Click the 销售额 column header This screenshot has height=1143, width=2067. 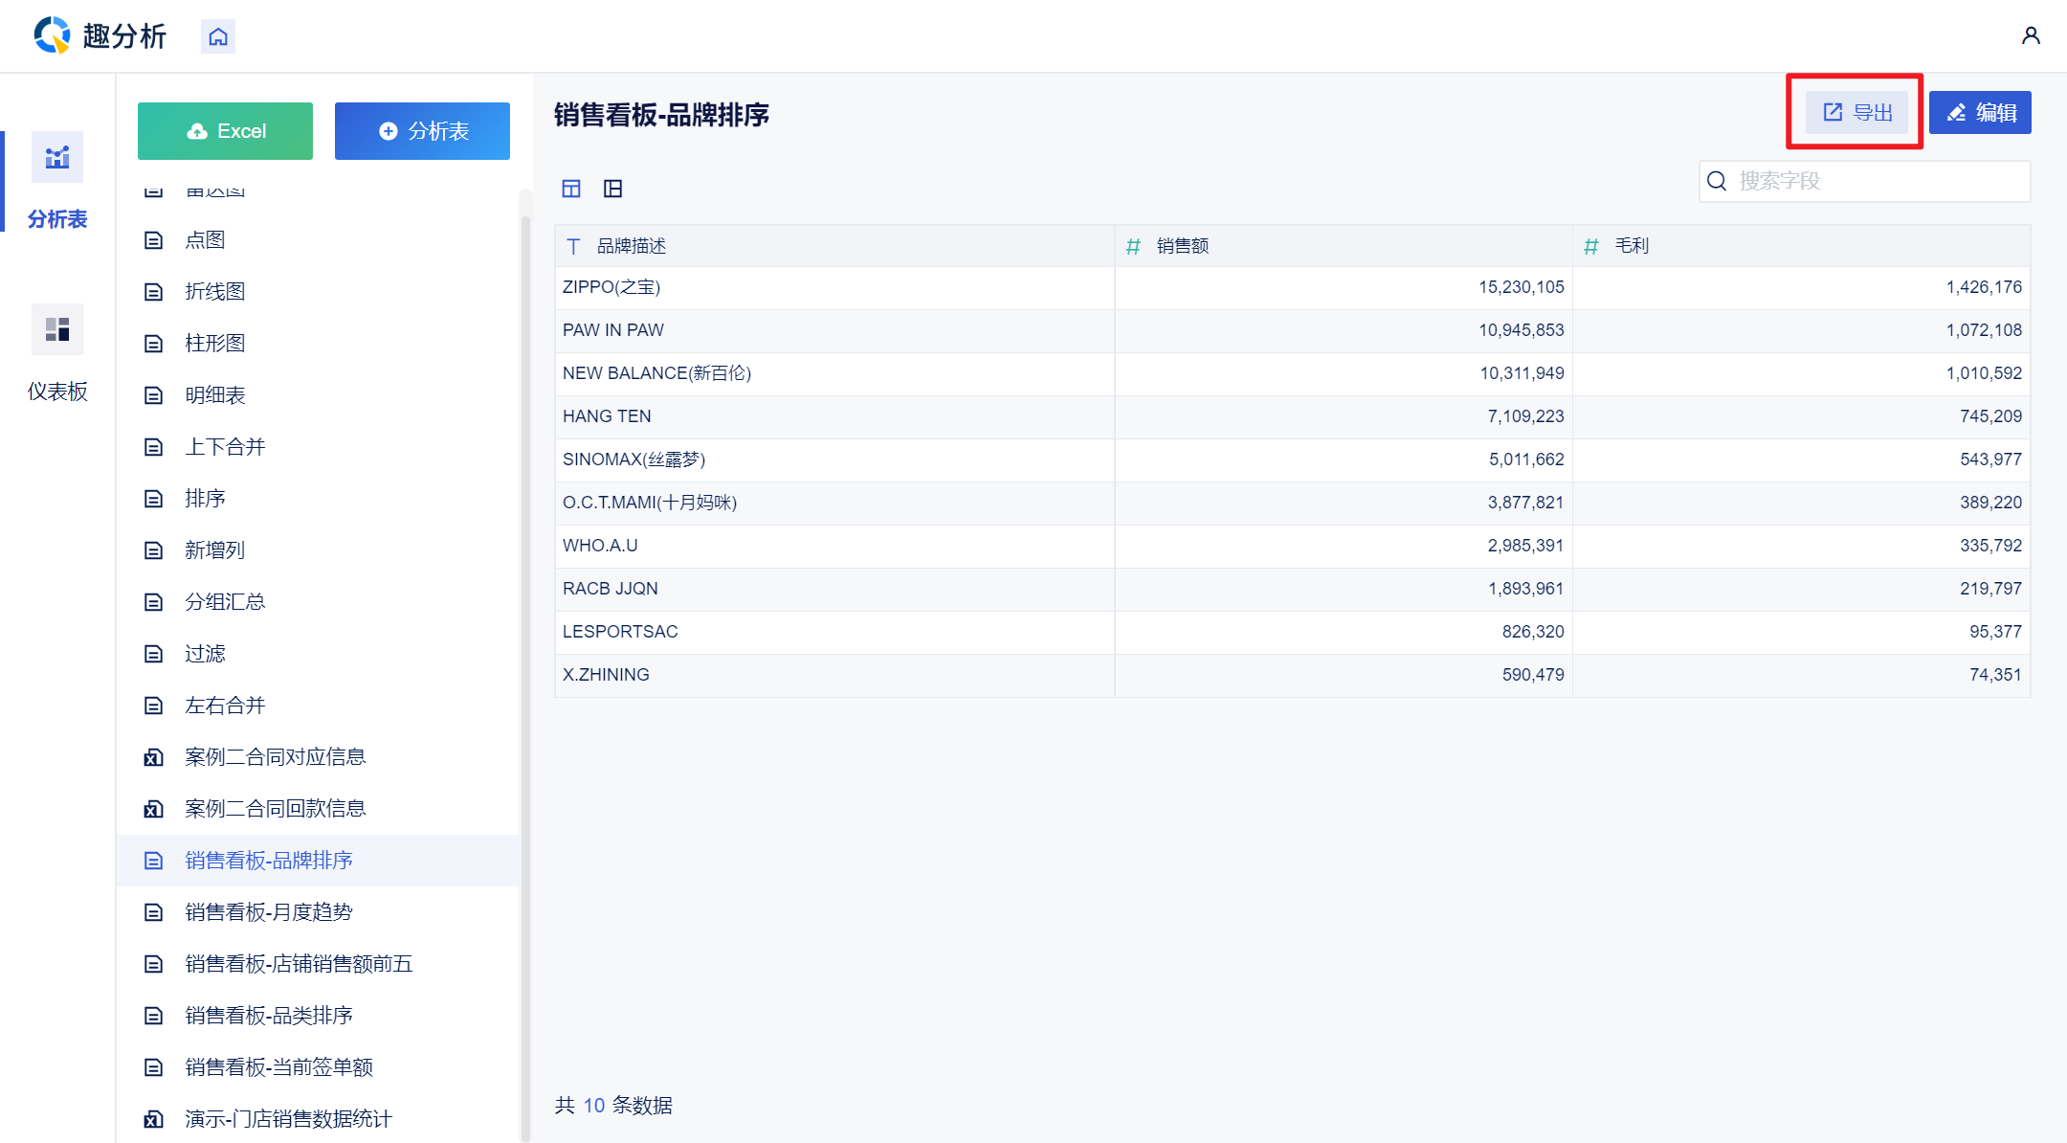1183,246
